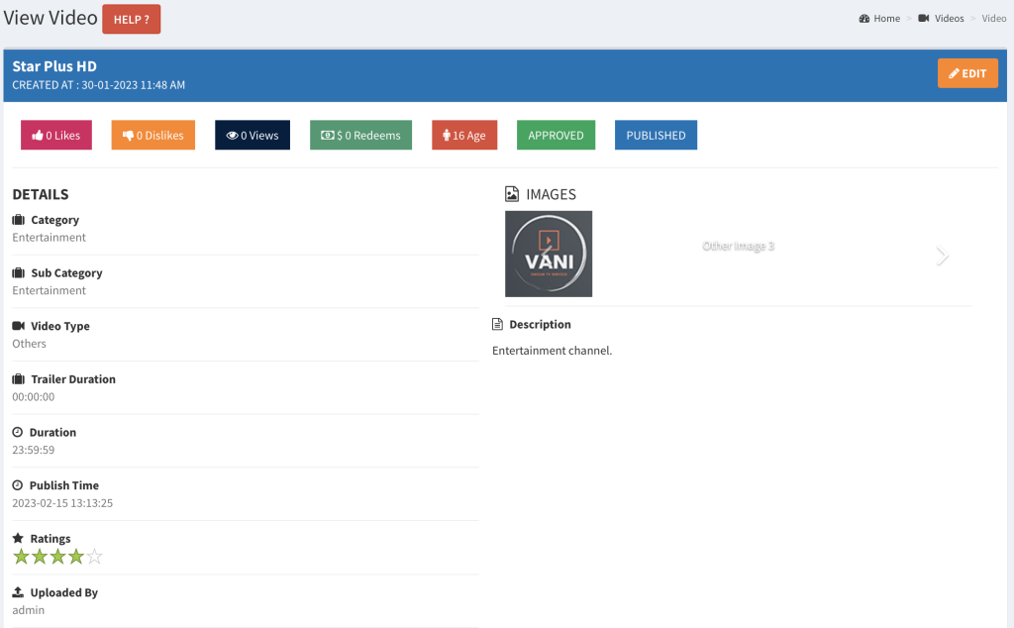Image resolution: width=1014 pixels, height=628 pixels.
Task: Click the Images section picture icon
Action: coord(512,194)
